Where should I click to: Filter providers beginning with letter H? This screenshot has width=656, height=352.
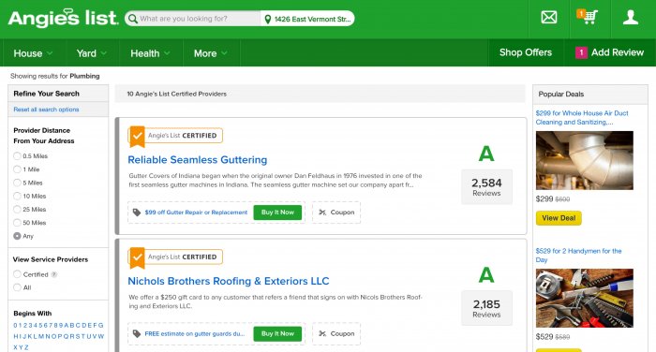tap(16, 336)
